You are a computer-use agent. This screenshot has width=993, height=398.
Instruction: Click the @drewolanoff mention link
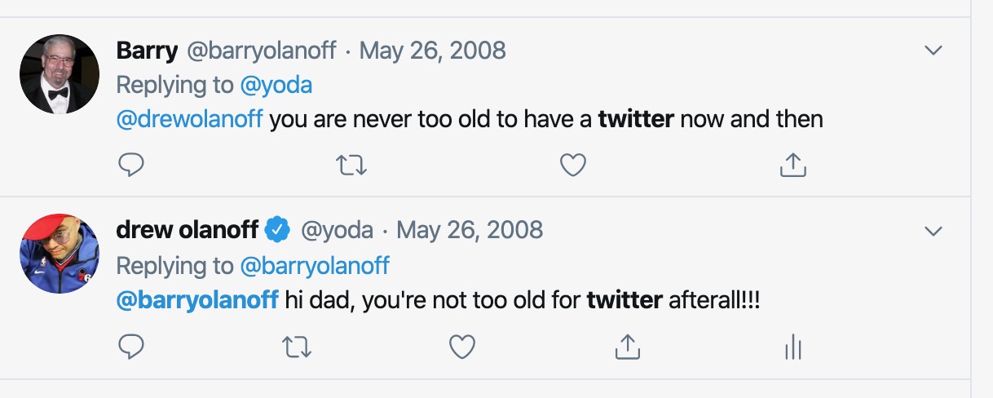(x=189, y=119)
